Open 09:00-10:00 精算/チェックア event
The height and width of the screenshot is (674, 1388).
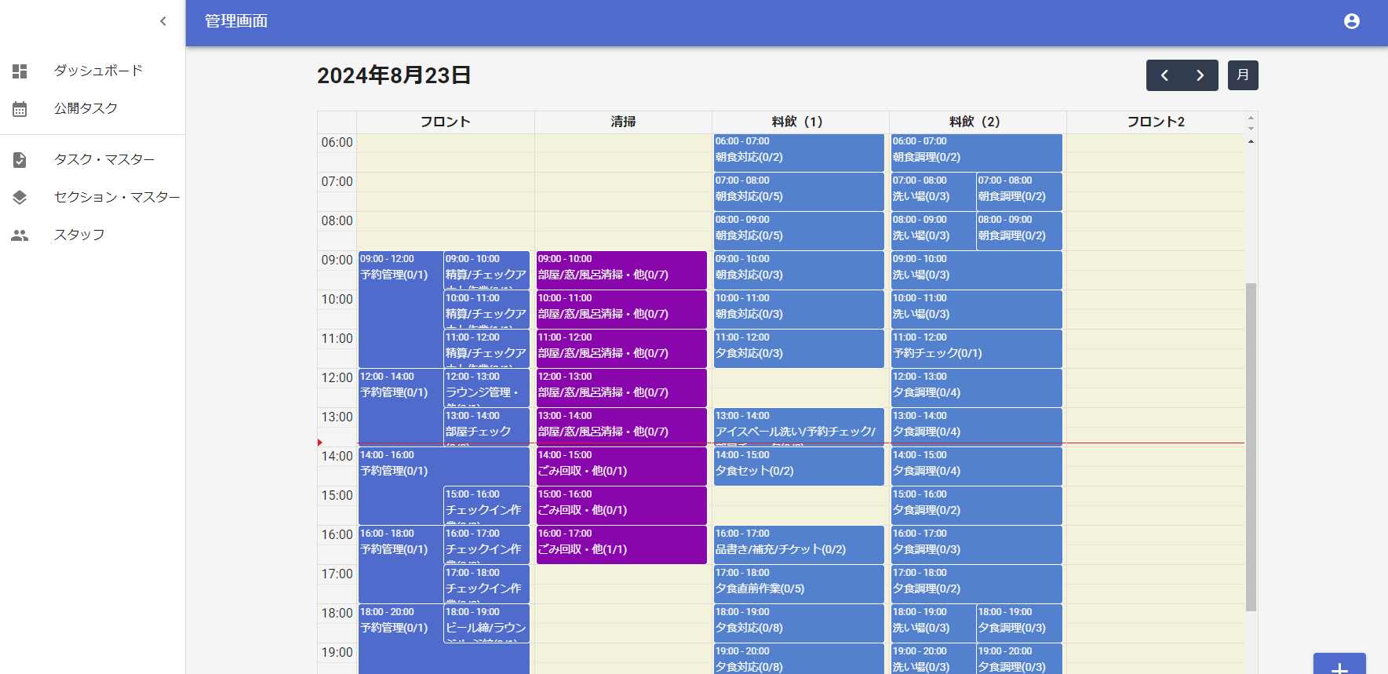point(486,271)
